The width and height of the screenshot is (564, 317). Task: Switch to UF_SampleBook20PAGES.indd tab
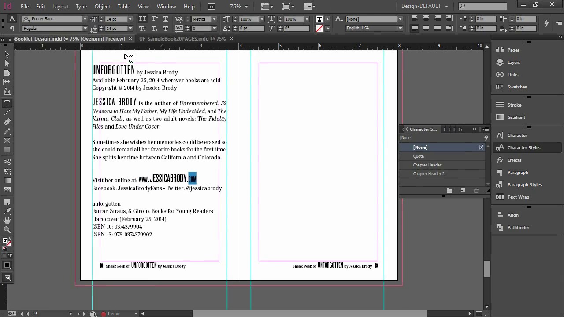click(182, 39)
